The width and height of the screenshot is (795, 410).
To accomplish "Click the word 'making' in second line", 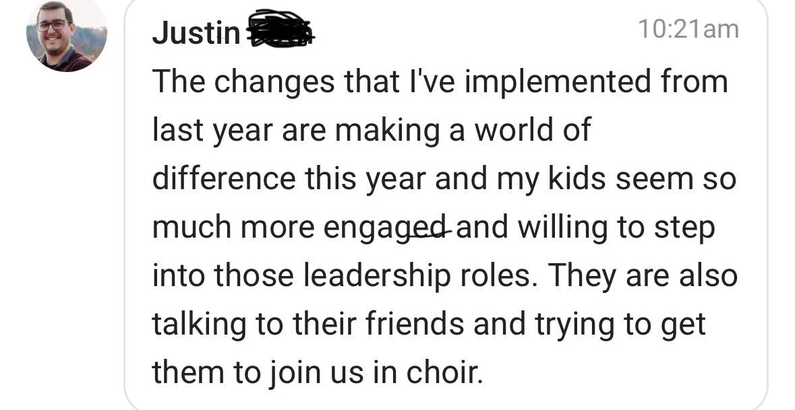I will coord(387,131).
